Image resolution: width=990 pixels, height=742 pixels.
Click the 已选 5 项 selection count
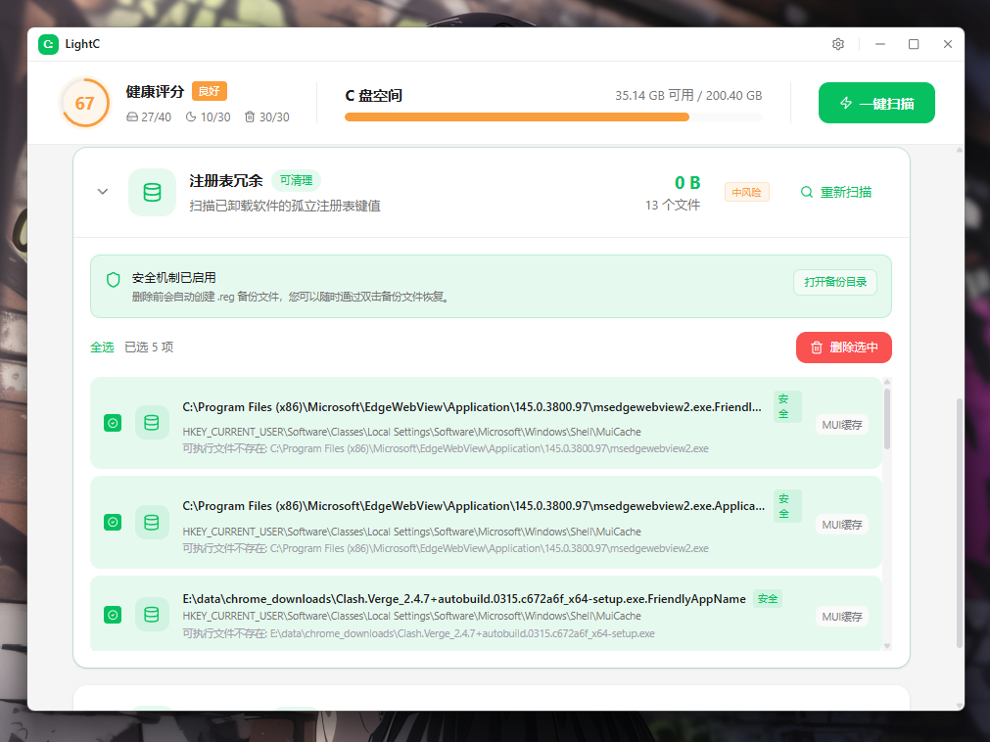[x=149, y=348]
